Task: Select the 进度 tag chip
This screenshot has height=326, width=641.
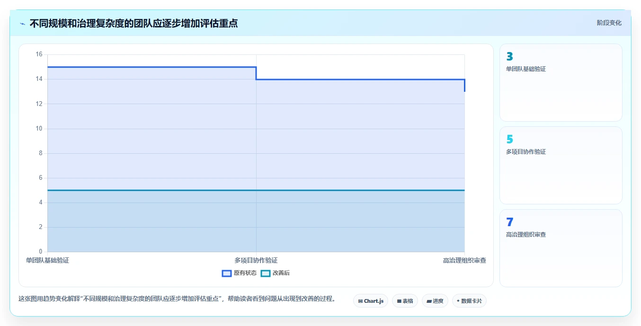Action: pos(435,301)
